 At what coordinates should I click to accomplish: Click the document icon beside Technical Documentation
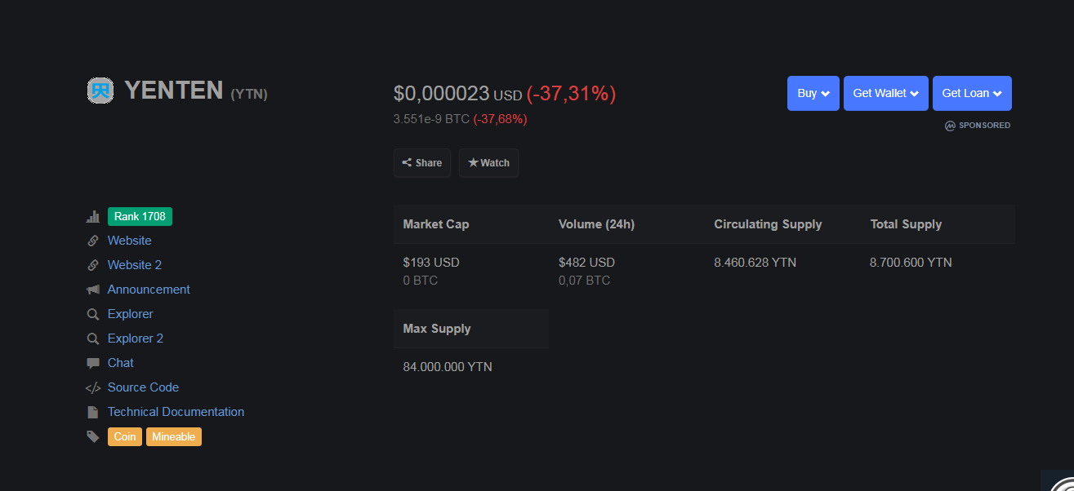[93, 412]
